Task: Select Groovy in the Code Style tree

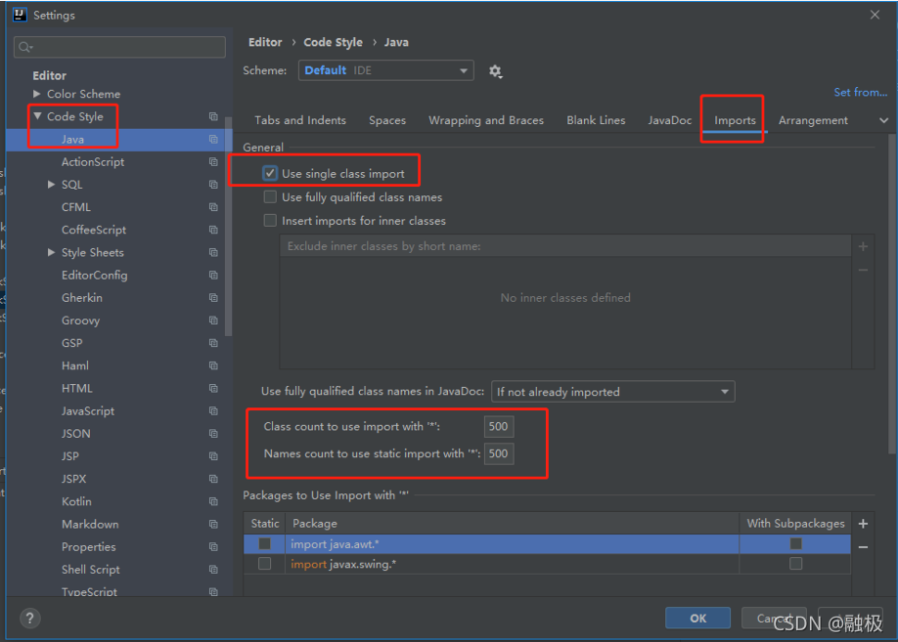Action: tap(80, 321)
